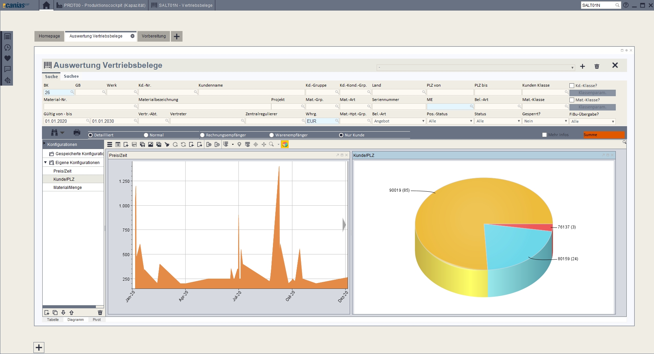Click the delete configuration trash icon
The height and width of the screenshot is (354, 654).
[x=100, y=312]
